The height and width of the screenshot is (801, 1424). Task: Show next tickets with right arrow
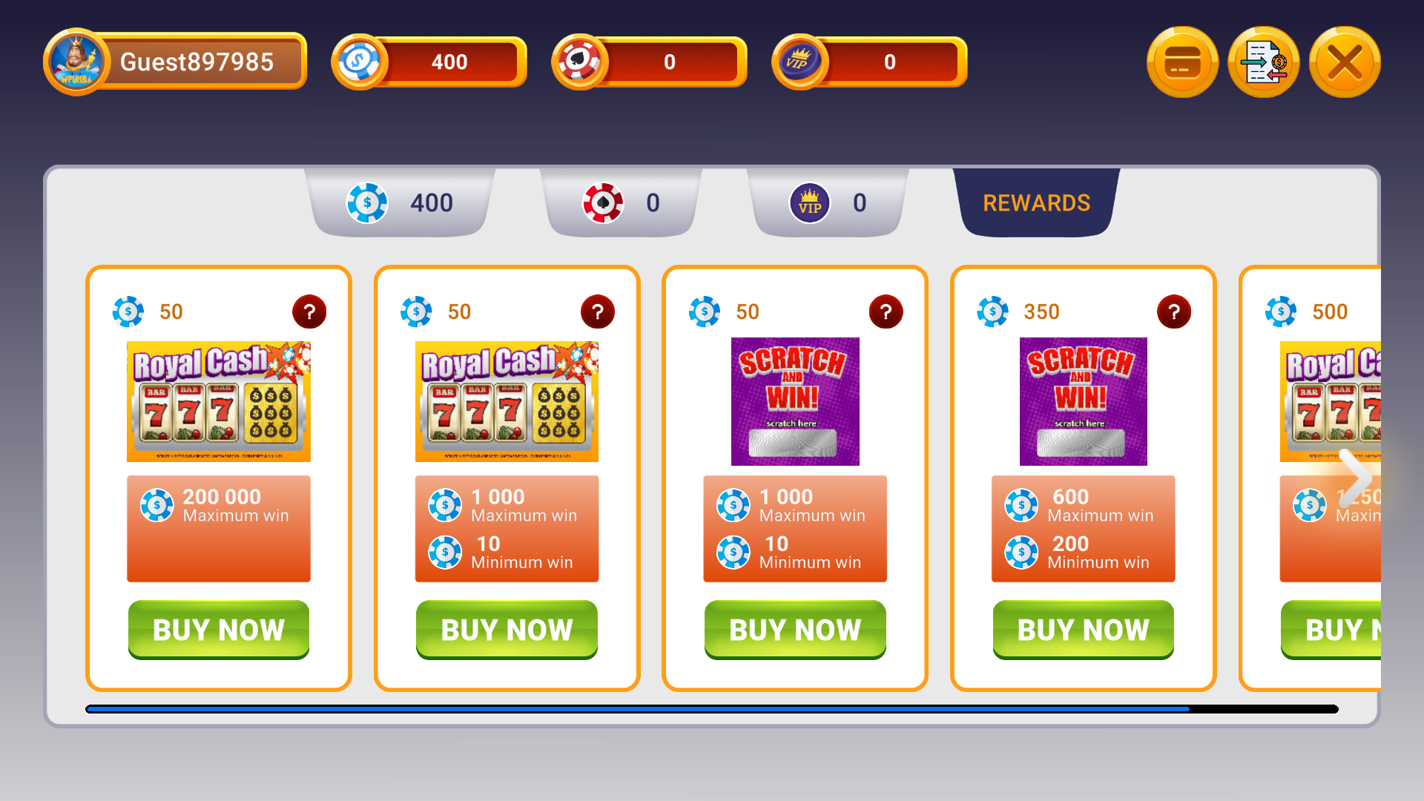point(1357,478)
